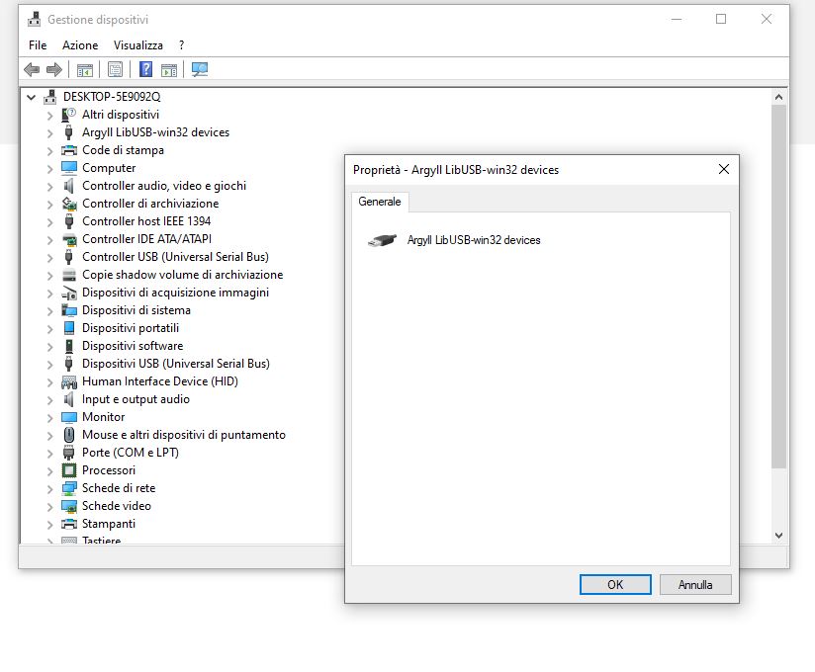This screenshot has width=815, height=672.
Task: Close the Proprietà dialog with X
Action: (x=724, y=169)
